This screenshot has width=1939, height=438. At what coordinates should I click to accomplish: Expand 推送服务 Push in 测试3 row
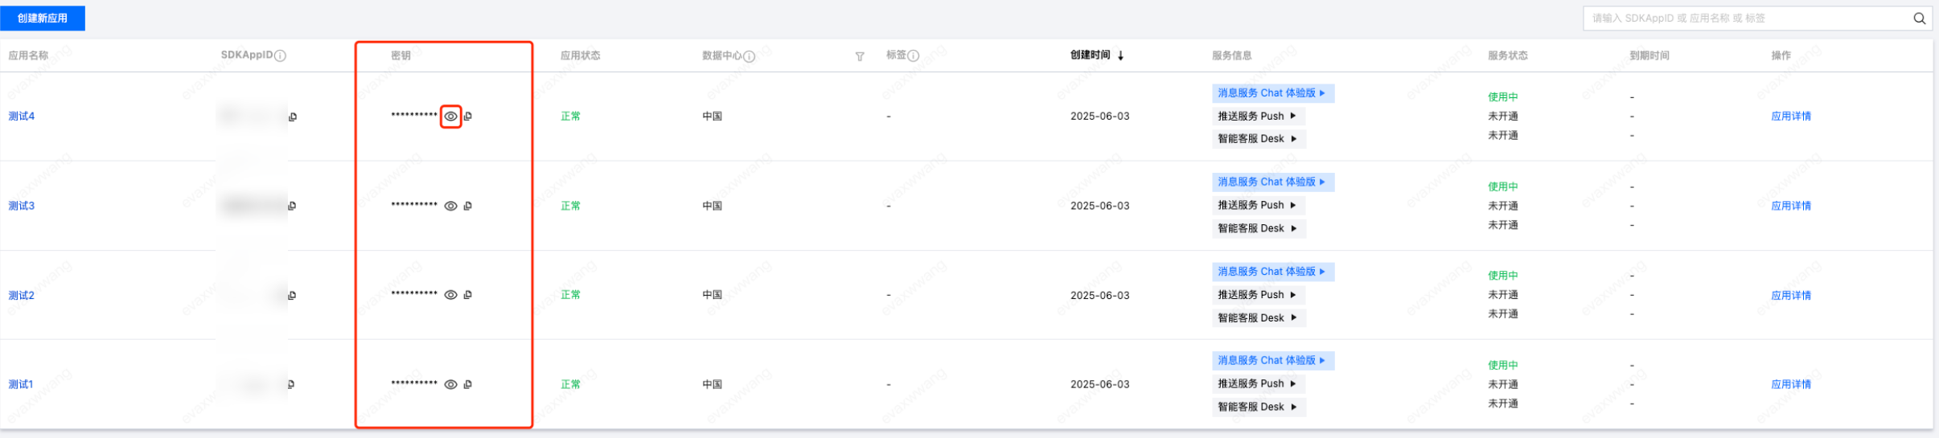[x=1259, y=206]
